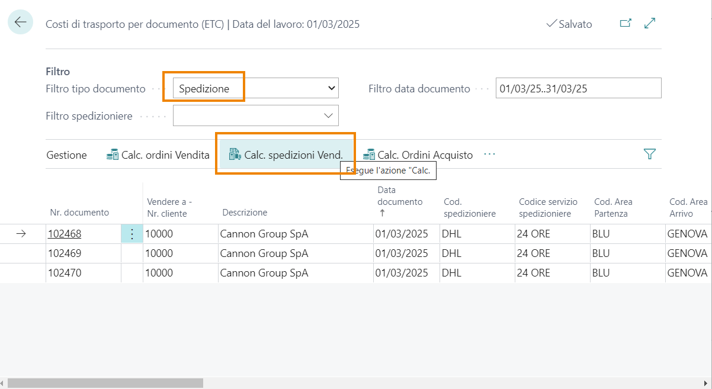Screen dimensions: 712x389
Task: Select DHL cell in row 102470
Action: pyautogui.click(x=452, y=273)
